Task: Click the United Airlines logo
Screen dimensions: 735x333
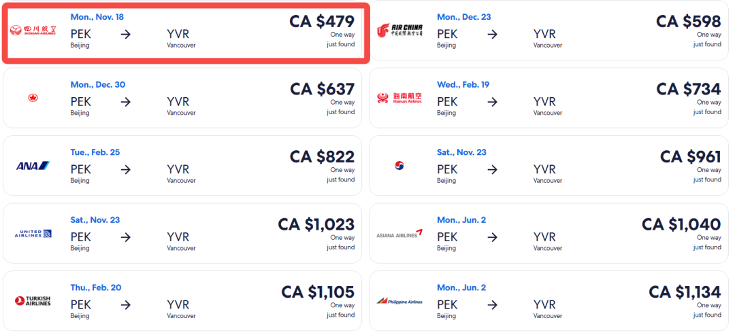Action: 33,233
